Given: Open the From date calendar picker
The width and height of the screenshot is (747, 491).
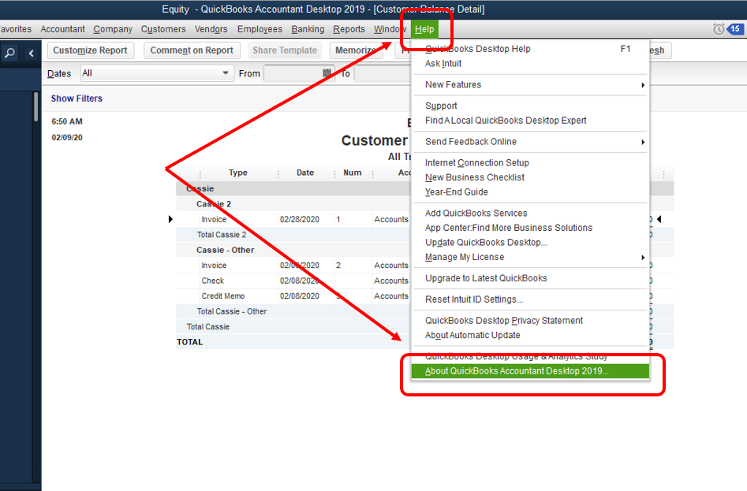Looking at the screenshot, I should point(327,73).
